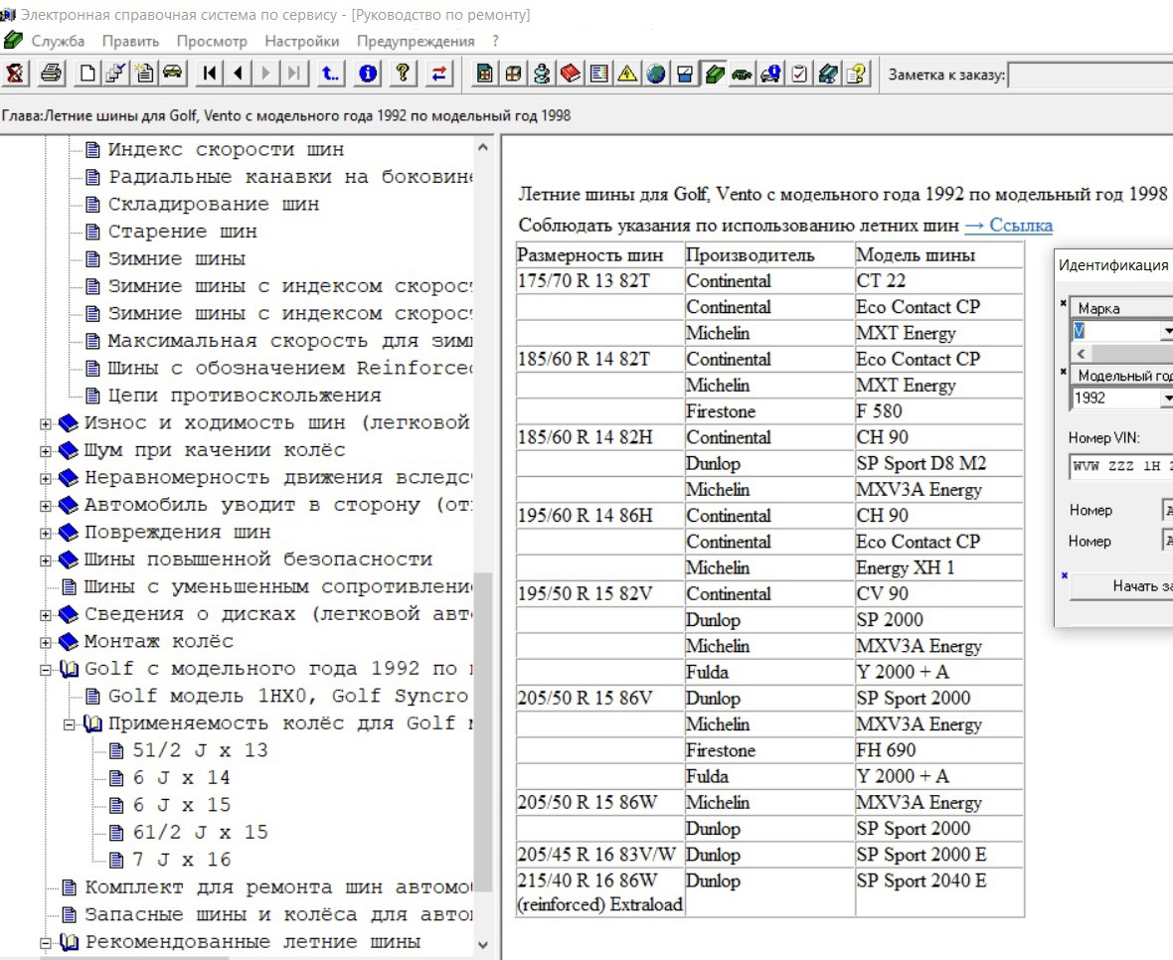Click the yellow question mark help icon
The width and height of the screenshot is (1173, 960).
coord(404,74)
